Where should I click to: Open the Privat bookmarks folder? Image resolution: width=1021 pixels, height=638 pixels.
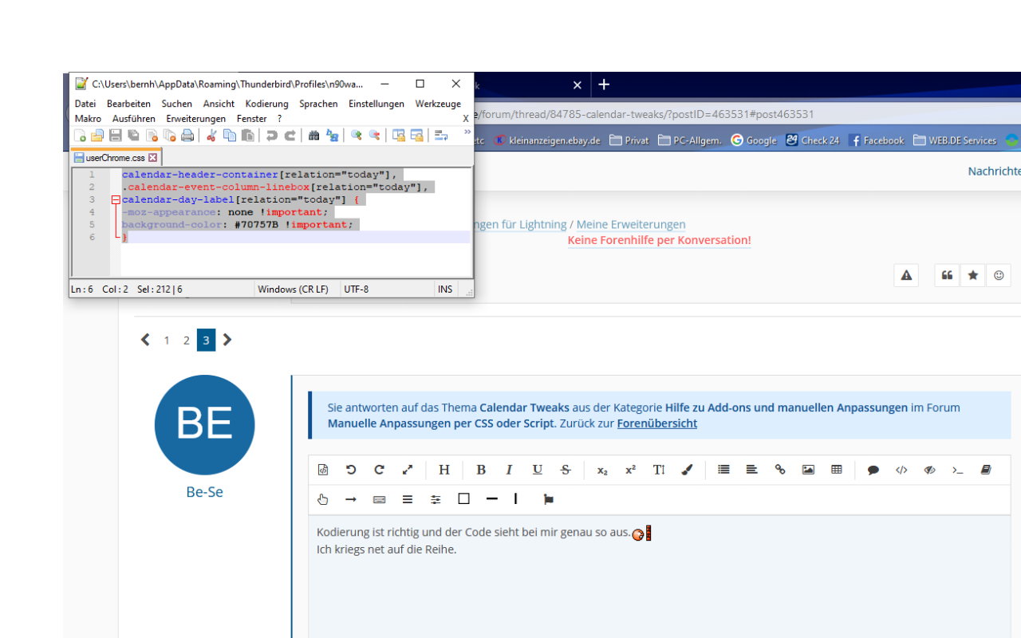(629, 140)
